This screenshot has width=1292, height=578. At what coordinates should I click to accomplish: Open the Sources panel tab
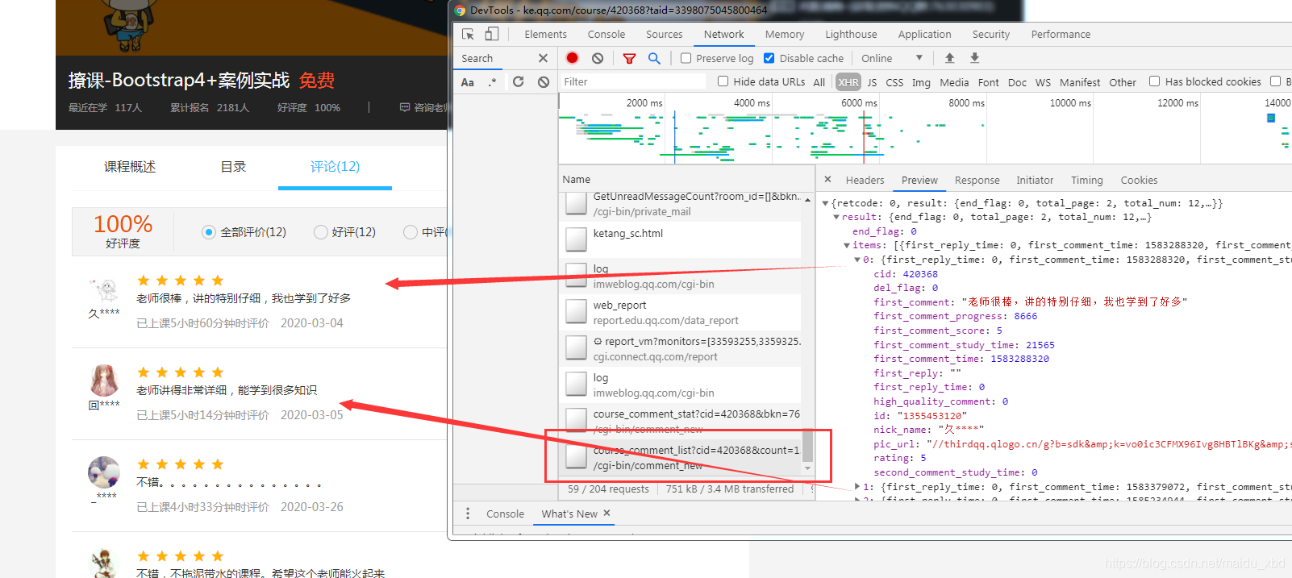pos(664,34)
